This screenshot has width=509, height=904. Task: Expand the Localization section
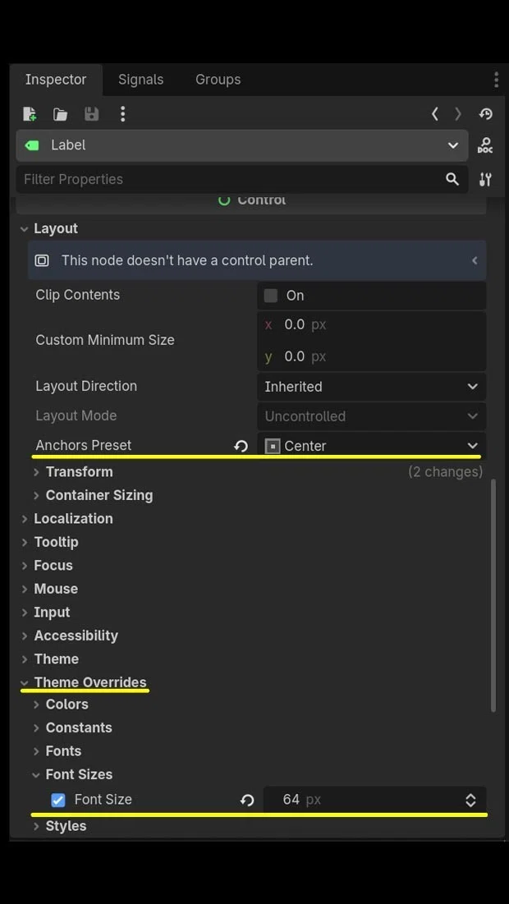pyautogui.click(x=73, y=518)
